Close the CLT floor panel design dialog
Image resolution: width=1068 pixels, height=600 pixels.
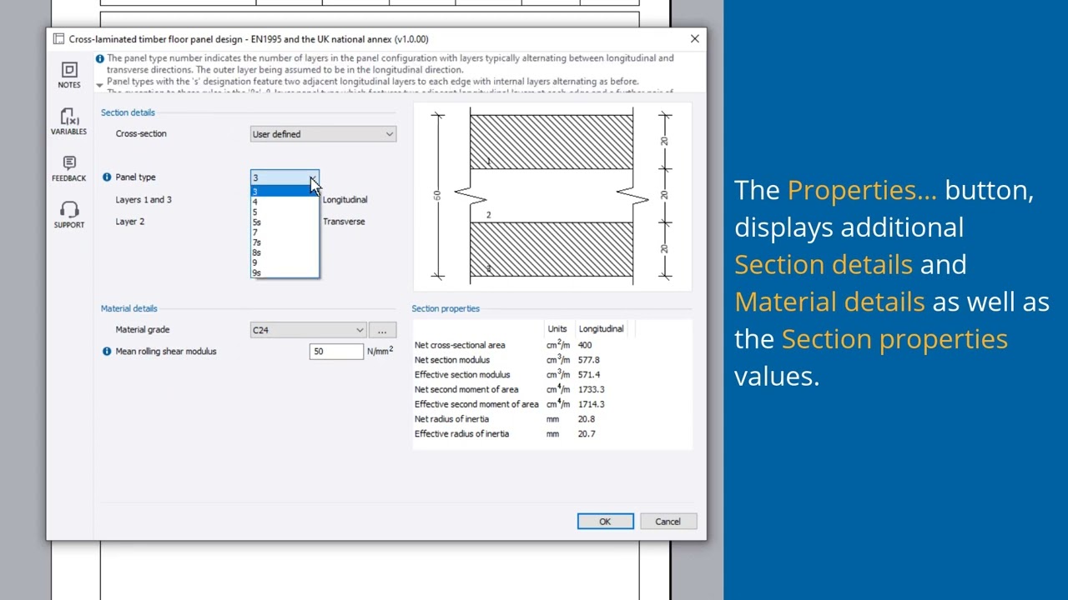pyautogui.click(x=694, y=39)
